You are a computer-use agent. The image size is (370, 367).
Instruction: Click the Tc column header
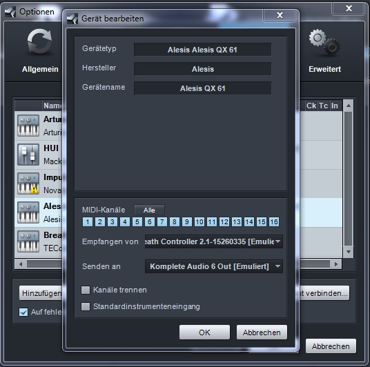pos(324,106)
